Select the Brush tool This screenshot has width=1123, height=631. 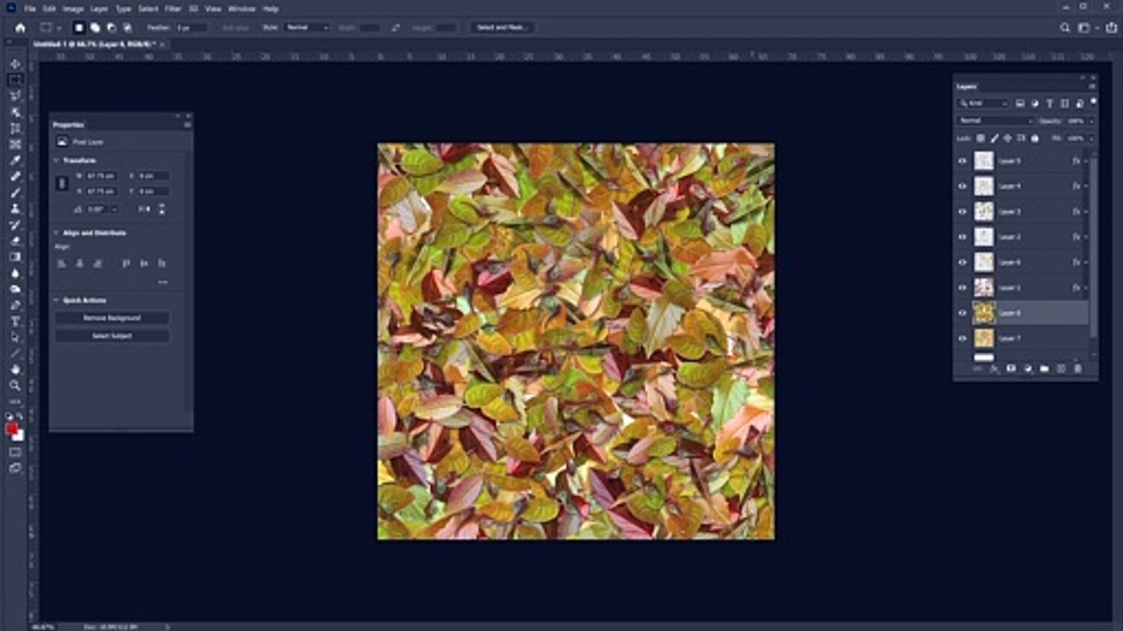pos(15,193)
